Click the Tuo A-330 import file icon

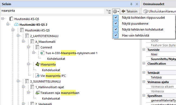click(x=42, y=53)
